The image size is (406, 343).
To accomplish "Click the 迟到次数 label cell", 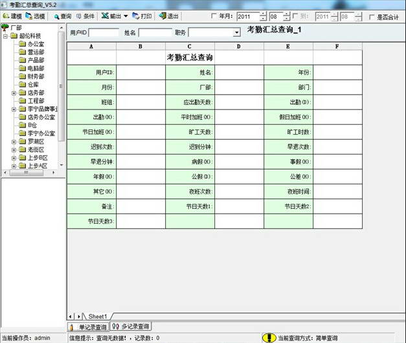I will point(91,147).
